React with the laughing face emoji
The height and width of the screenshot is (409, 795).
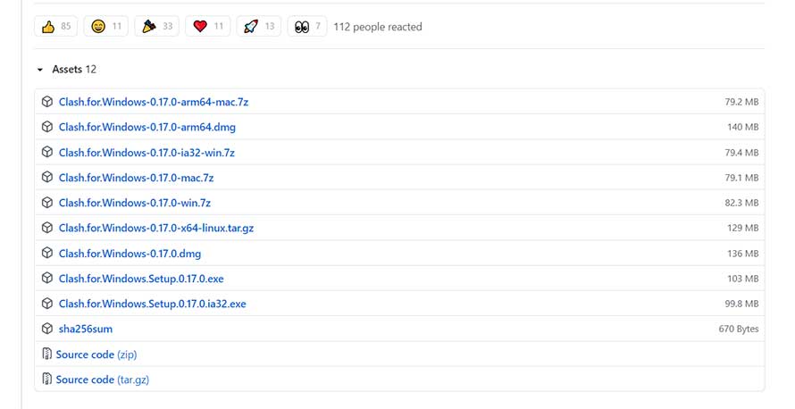click(x=106, y=27)
